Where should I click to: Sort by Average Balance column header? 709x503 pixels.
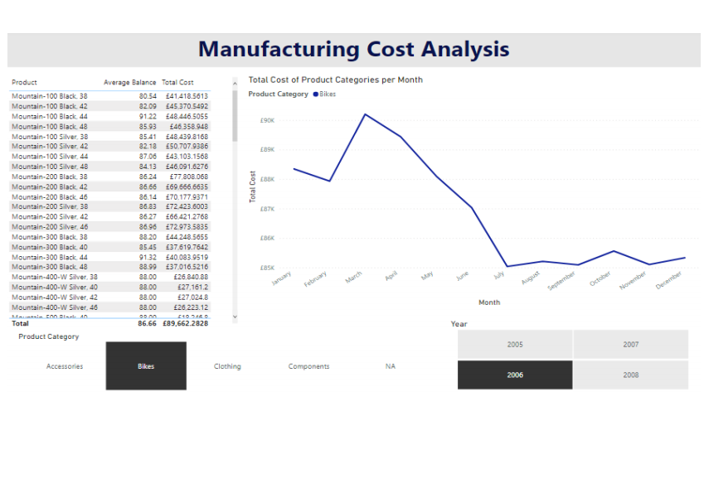pyautogui.click(x=129, y=83)
